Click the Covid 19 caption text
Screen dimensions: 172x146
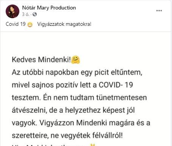coord(16,24)
